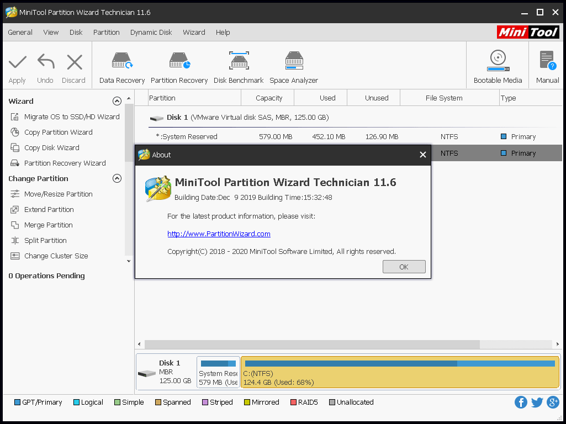Click Unallocated legend swatch
The width and height of the screenshot is (566, 424).
(332, 402)
